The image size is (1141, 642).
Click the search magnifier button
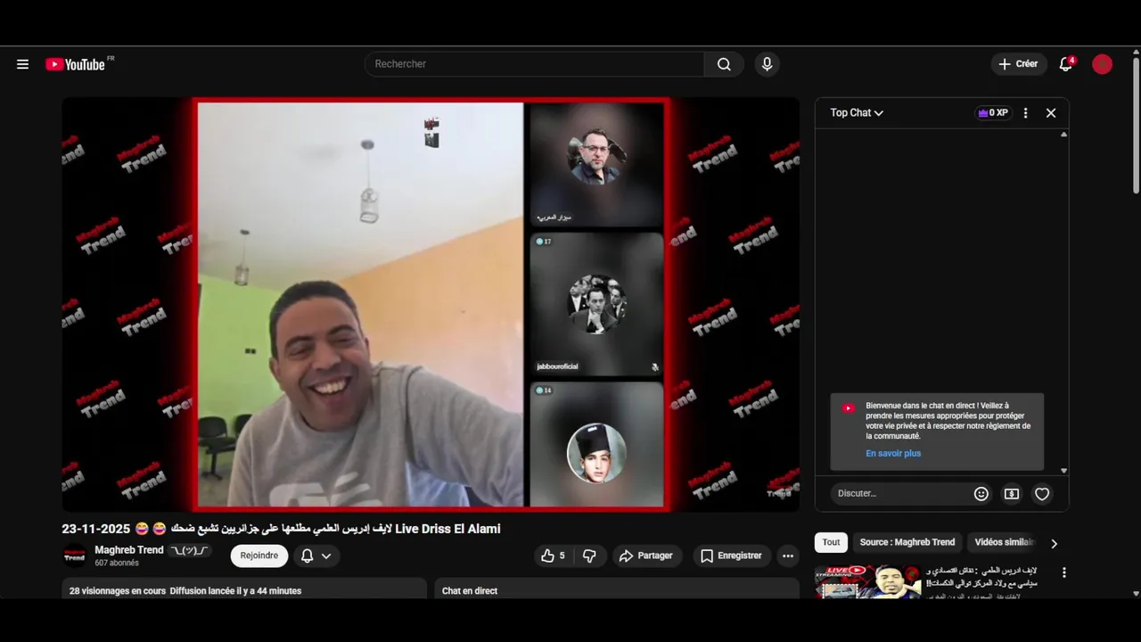(724, 64)
